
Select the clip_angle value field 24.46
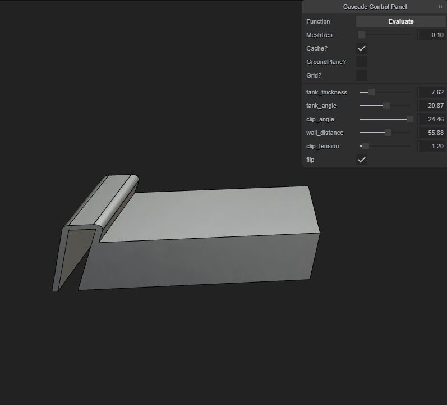[x=431, y=119]
